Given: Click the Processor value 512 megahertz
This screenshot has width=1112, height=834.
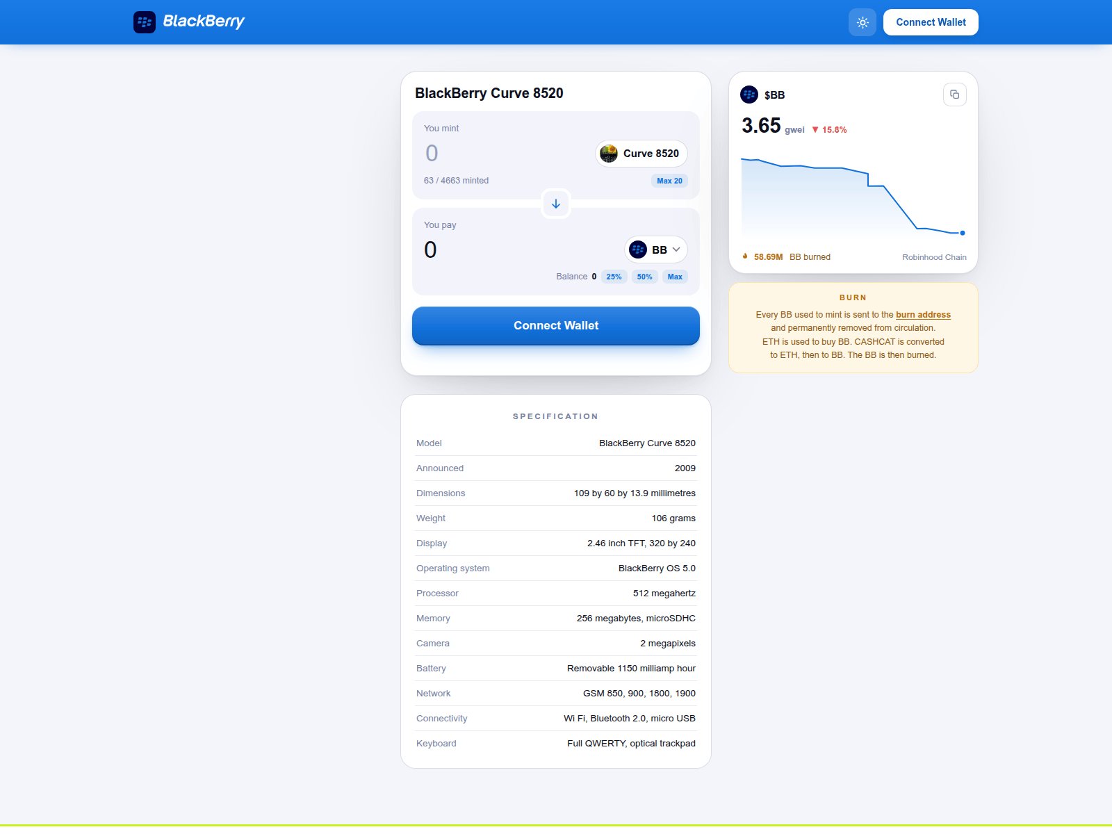Looking at the screenshot, I should click(x=664, y=594).
